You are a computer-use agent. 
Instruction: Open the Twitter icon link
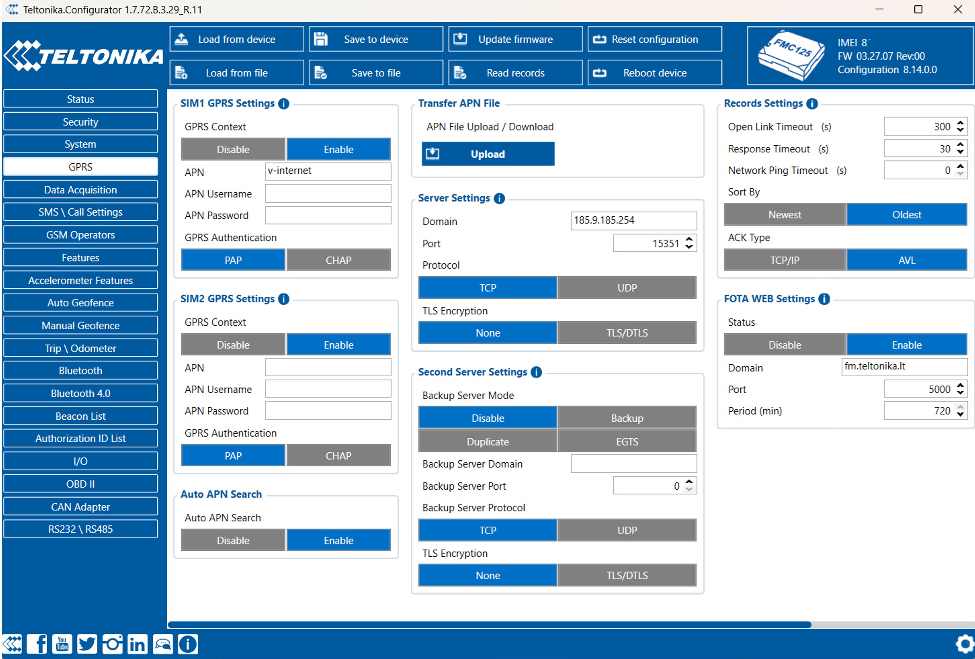pyautogui.click(x=87, y=644)
